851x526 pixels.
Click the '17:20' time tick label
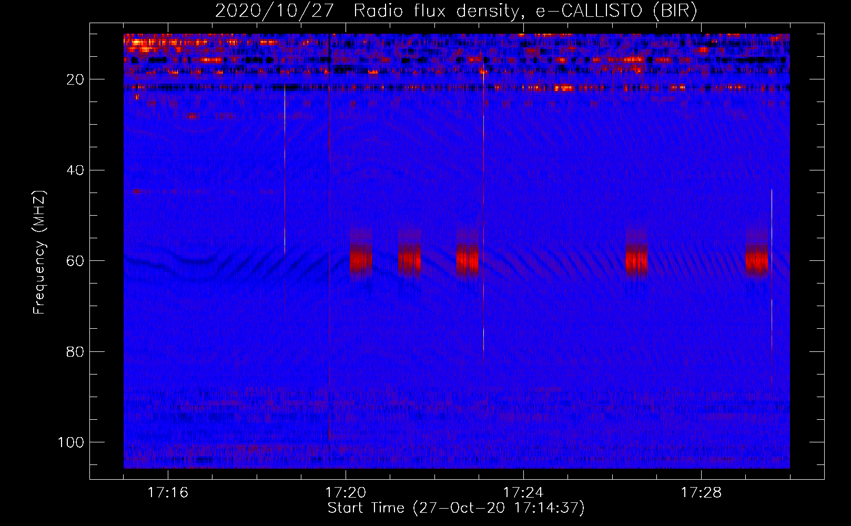346,493
